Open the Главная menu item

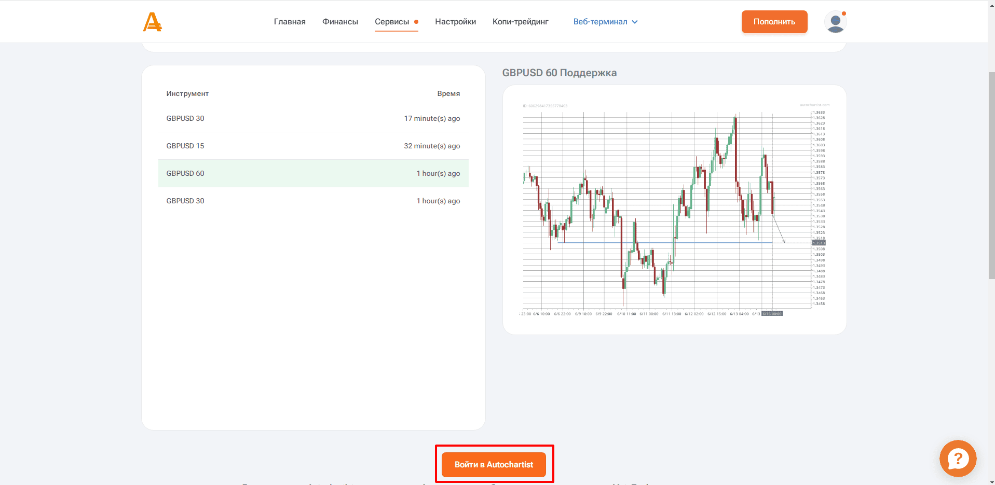pos(290,22)
